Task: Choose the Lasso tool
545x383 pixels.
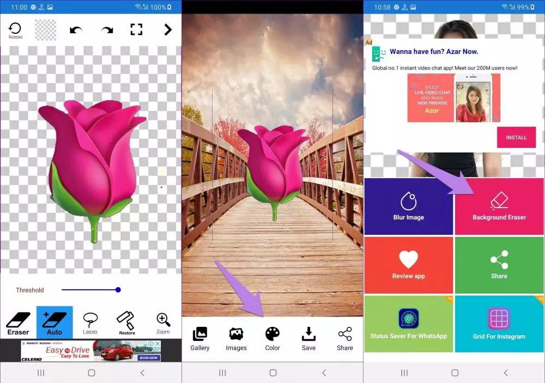Action: point(90,323)
